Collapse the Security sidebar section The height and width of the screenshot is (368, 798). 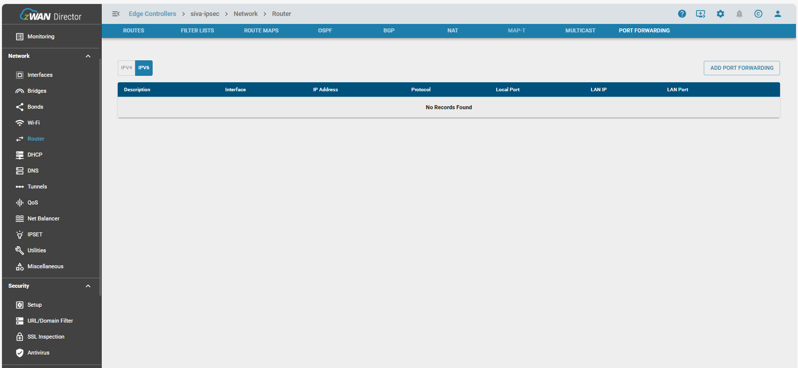pos(88,286)
